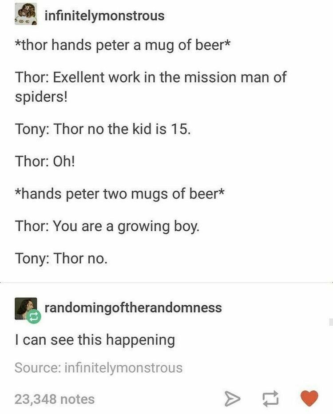Image resolution: width=333 pixels, height=414 pixels.
Task: Visit the randomingoftherandomness blog username
Action: point(133,308)
